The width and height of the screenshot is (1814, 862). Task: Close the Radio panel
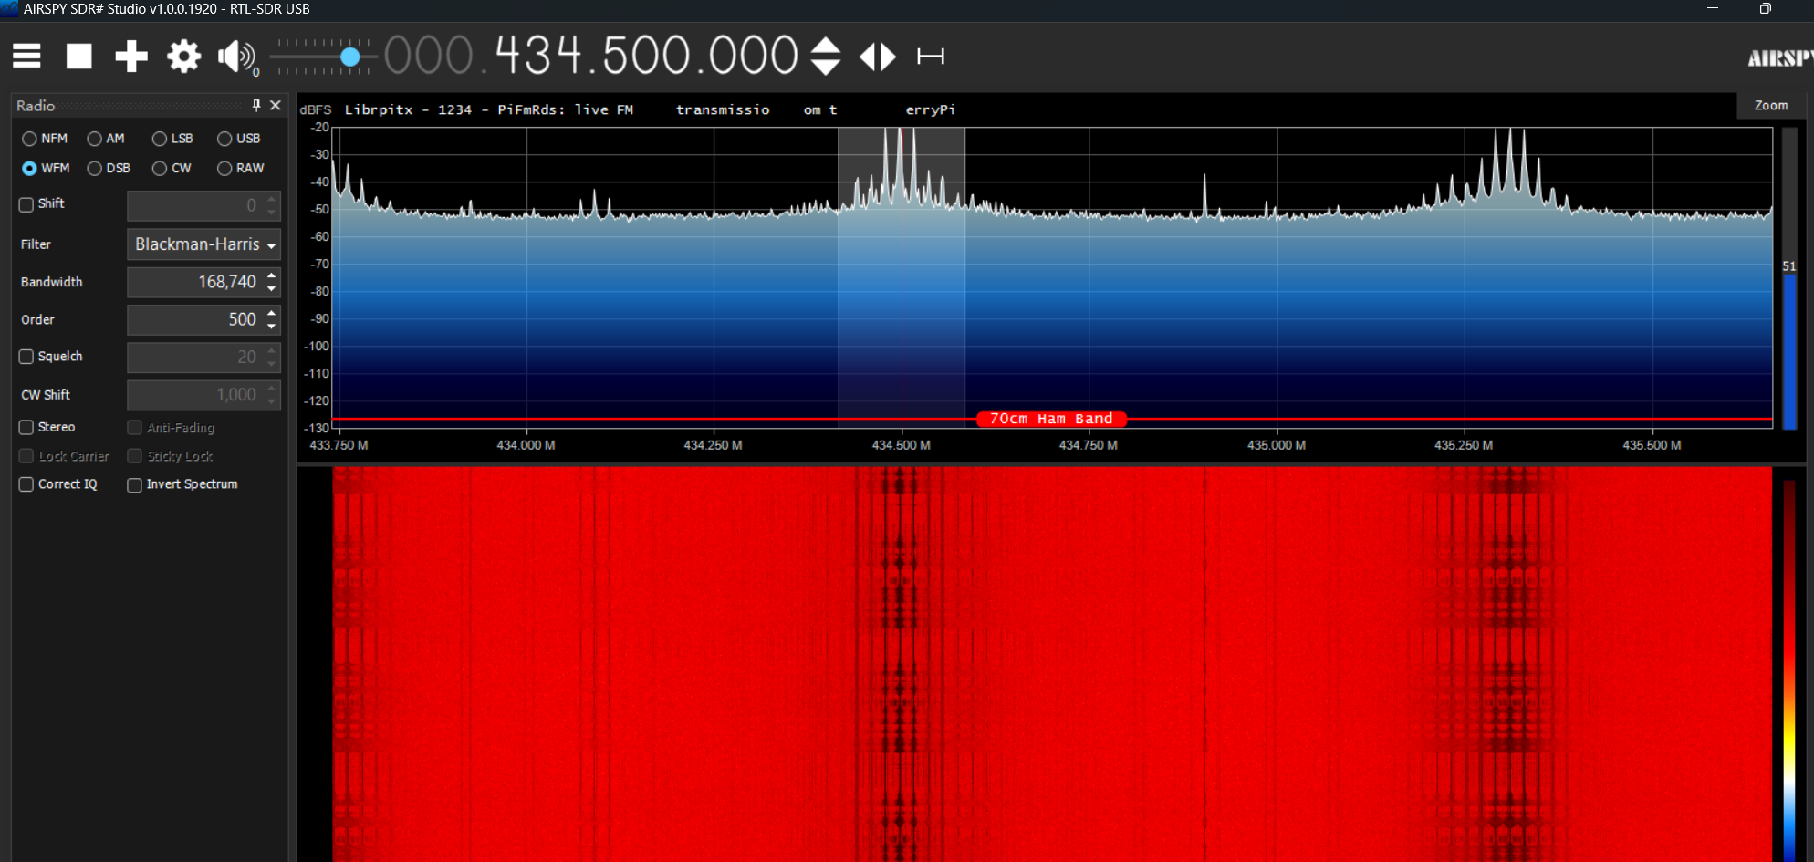click(276, 105)
